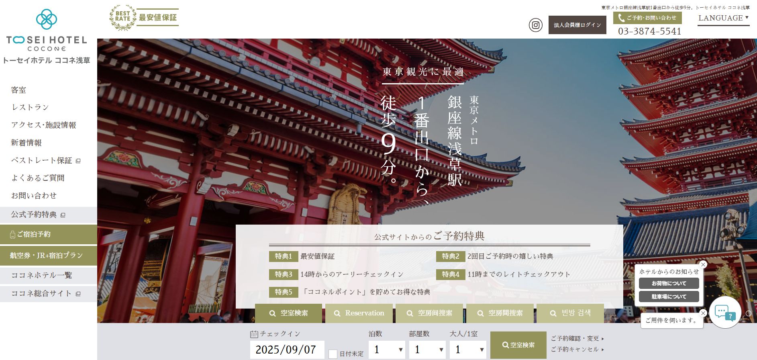Click お荷物について notice button

[x=669, y=283]
